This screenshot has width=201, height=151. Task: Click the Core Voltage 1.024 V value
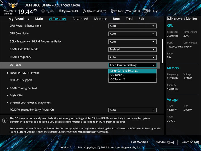[188, 47]
